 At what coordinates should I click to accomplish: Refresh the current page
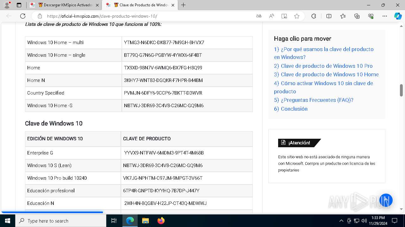click(x=23, y=16)
